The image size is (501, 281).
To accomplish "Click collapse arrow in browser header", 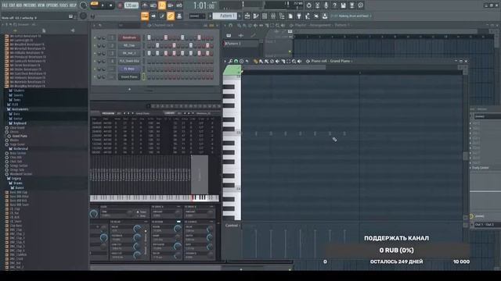I will point(3,24).
